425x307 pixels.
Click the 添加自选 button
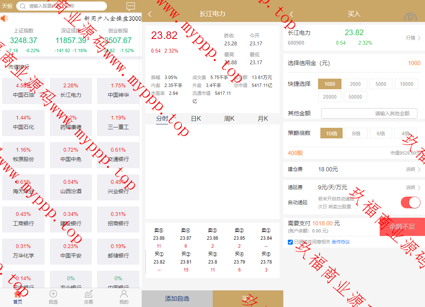point(177,299)
